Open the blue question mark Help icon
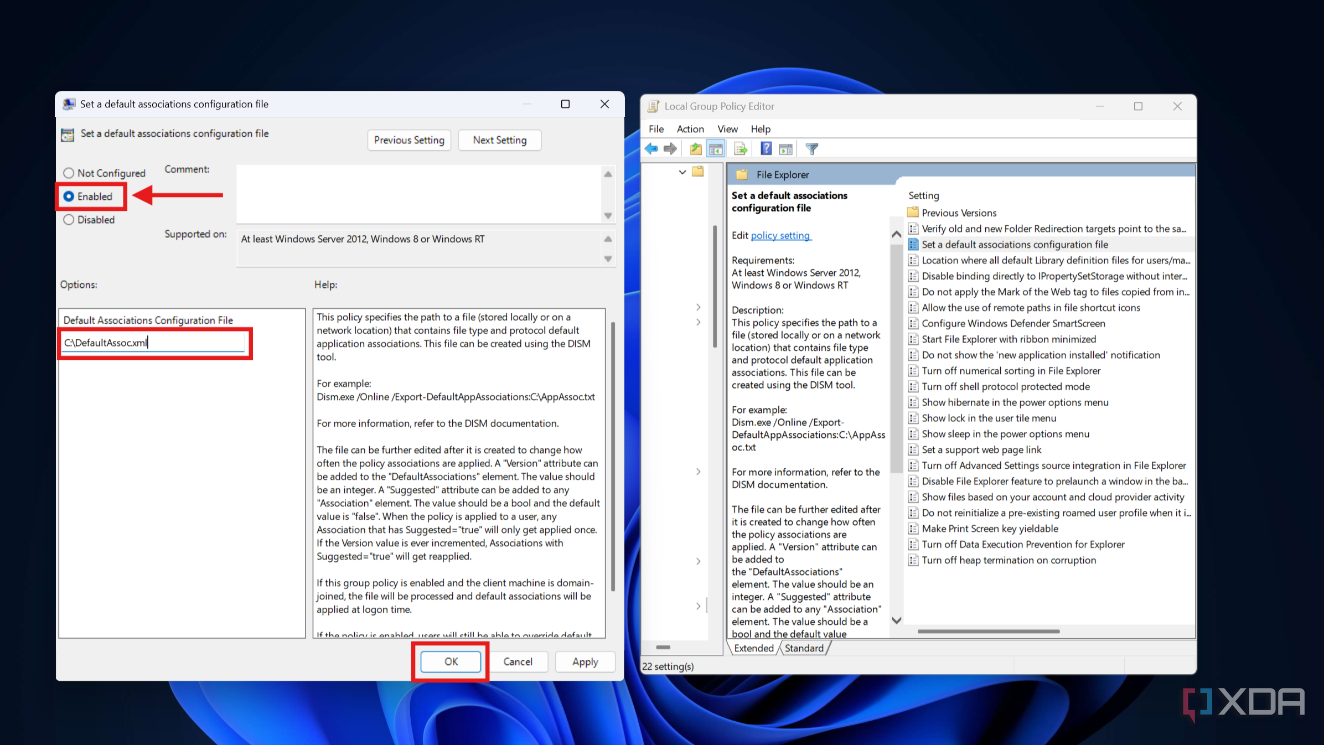Screen dimensions: 1324x745 tap(766, 149)
